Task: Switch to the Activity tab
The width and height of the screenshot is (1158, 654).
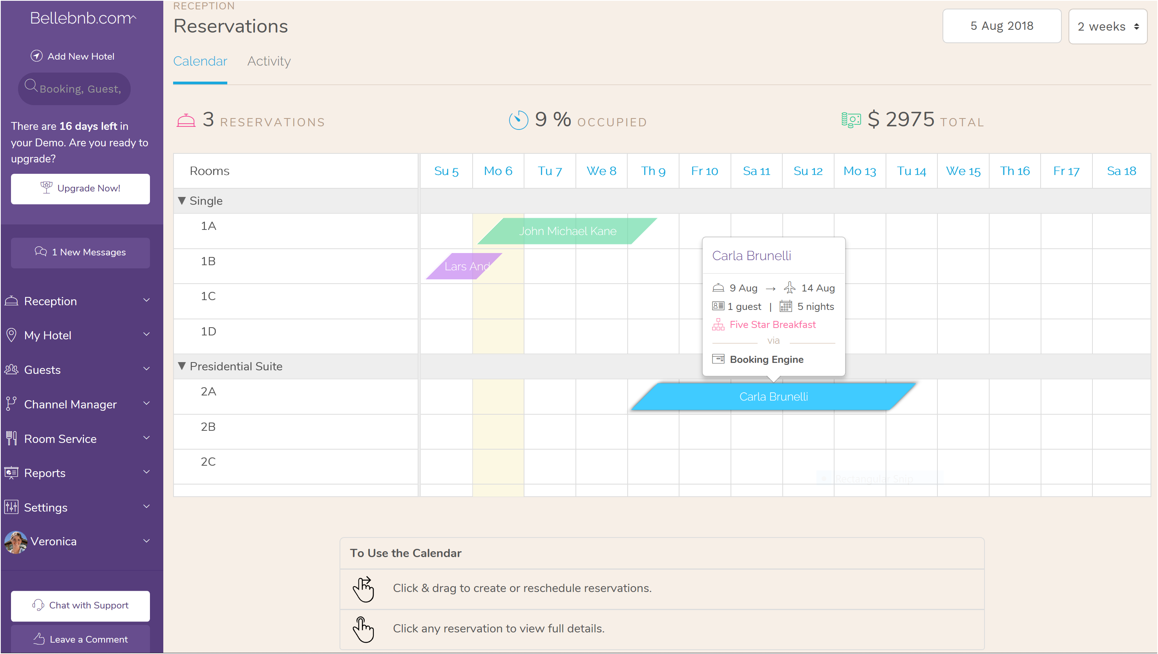Action: (x=268, y=61)
